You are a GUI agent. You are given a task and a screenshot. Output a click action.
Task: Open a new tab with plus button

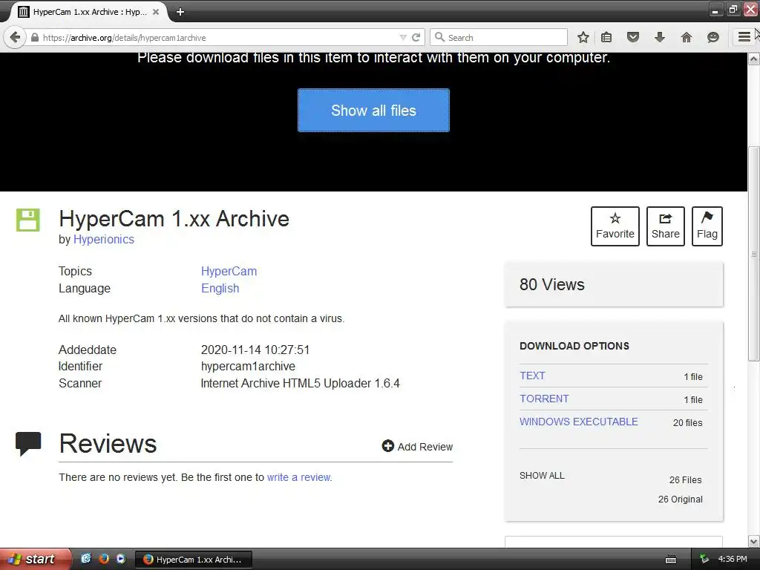[x=180, y=12]
